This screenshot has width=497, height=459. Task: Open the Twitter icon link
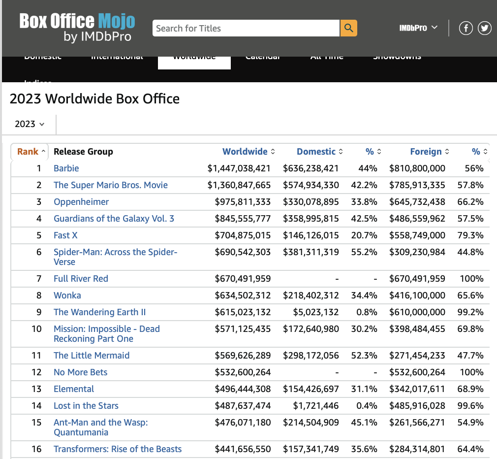[x=484, y=28]
